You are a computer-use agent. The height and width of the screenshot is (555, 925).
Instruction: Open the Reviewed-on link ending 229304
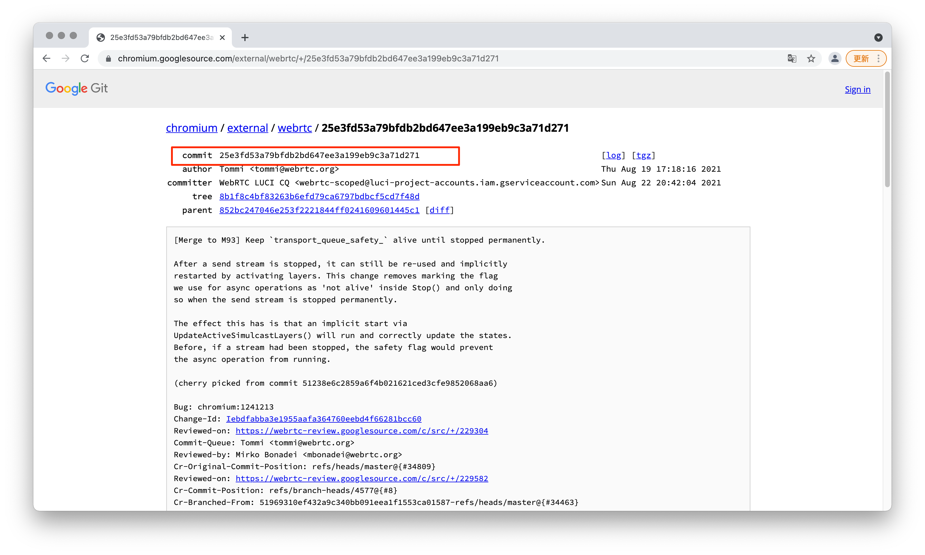(361, 431)
